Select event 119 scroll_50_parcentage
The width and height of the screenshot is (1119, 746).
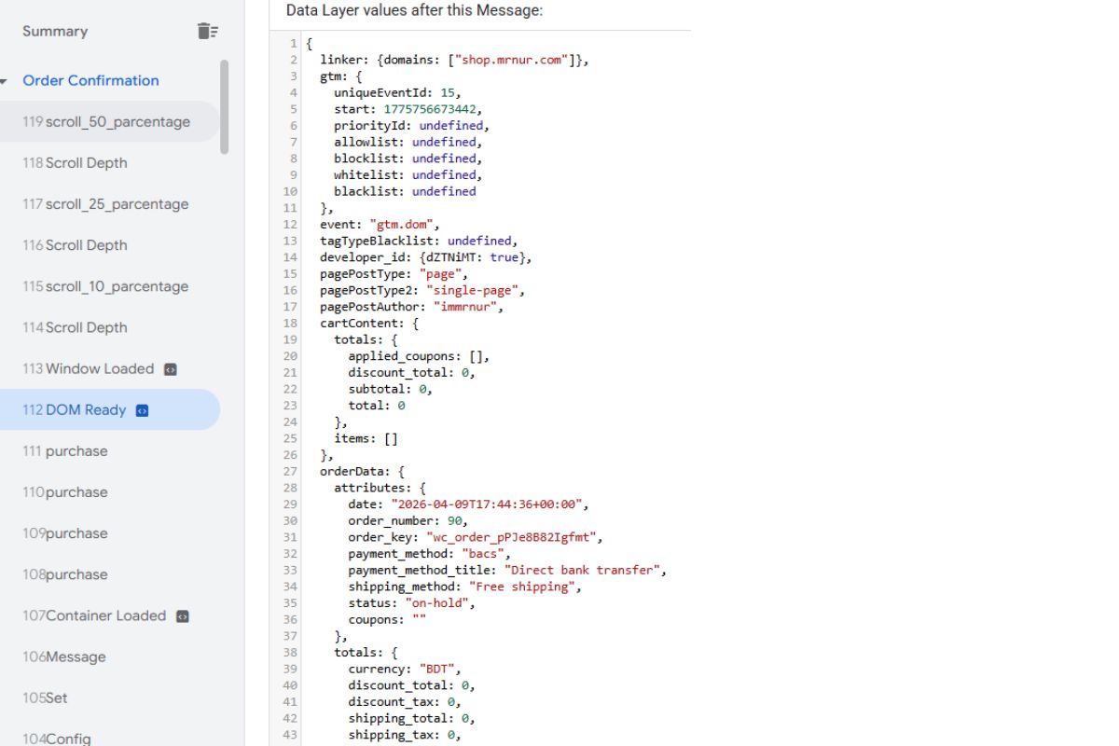coord(106,121)
